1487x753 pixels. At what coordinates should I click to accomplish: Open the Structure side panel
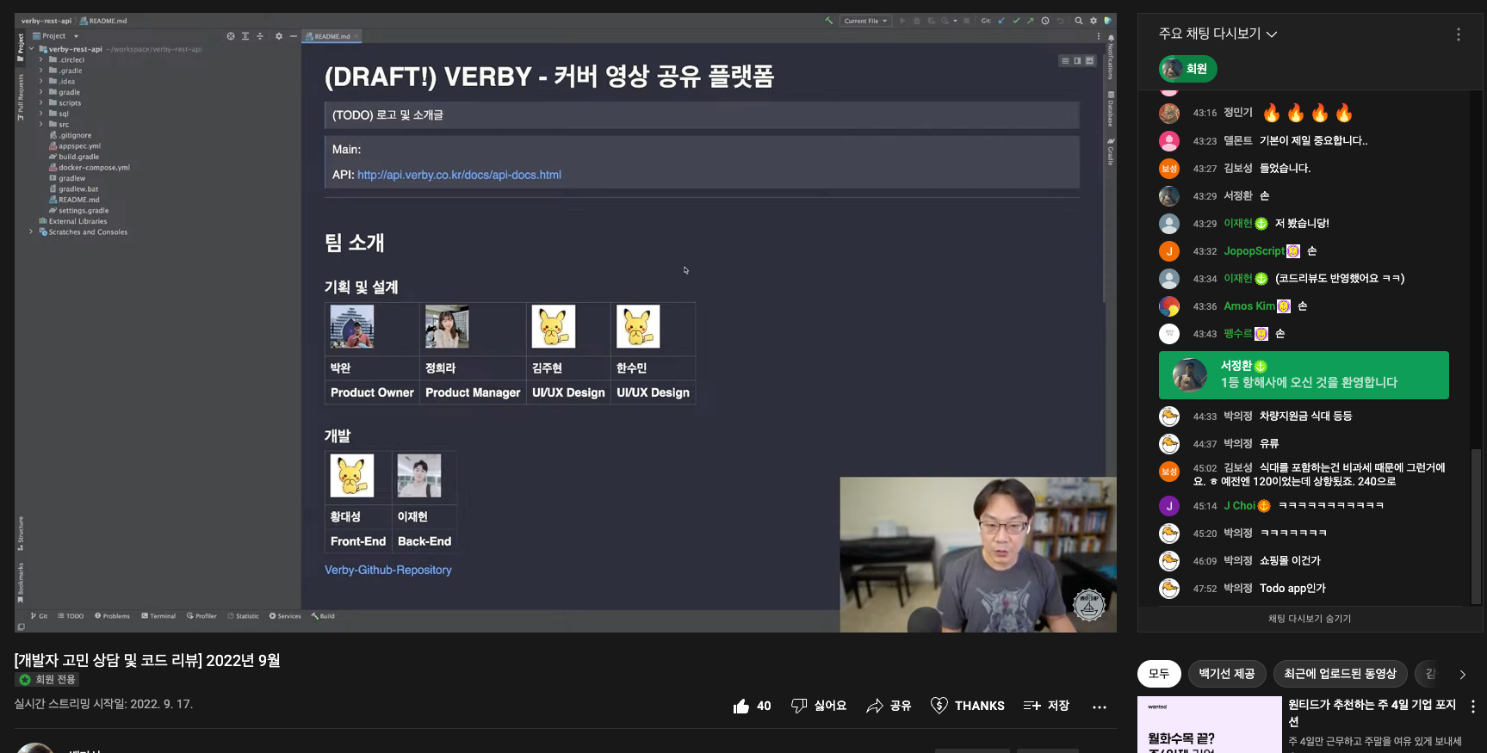pyautogui.click(x=21, y=534)
